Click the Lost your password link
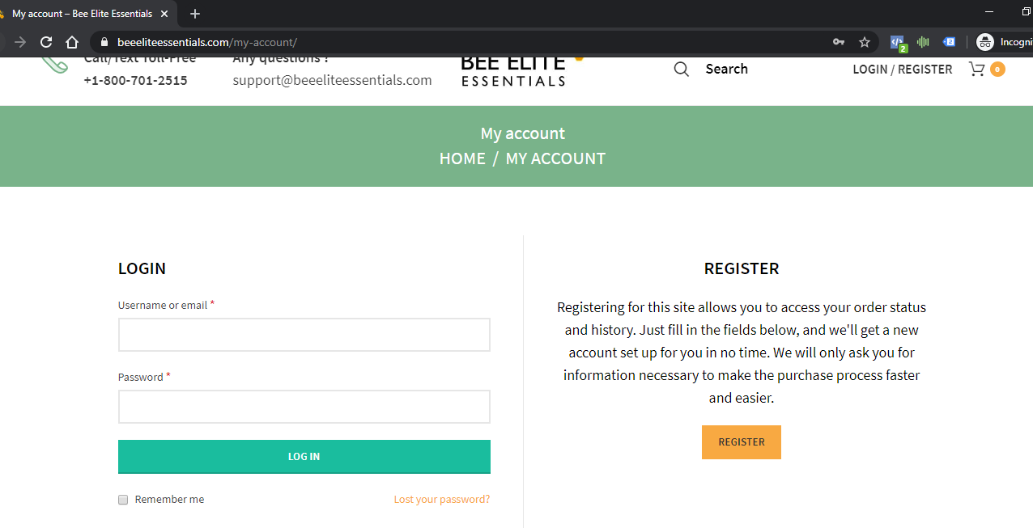Screen dimensions: 1033x528 click(x=442, y=500)
